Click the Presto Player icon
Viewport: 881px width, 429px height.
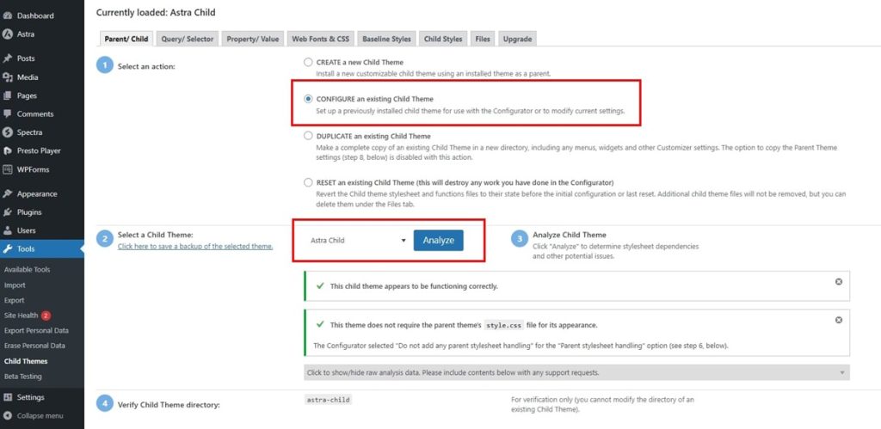[7, 151]
